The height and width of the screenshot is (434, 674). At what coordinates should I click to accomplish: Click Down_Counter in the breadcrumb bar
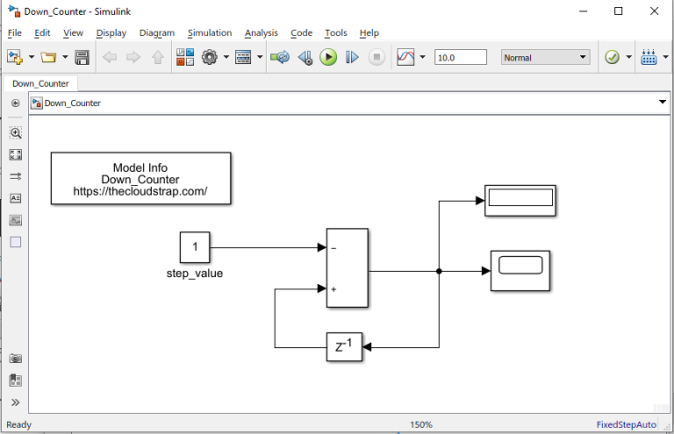[73, 103]
